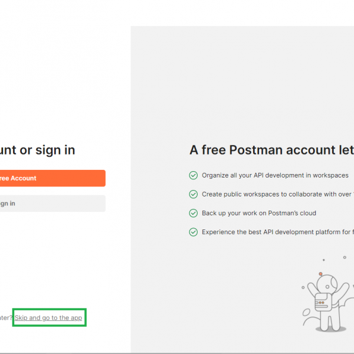Click the astronaut's backpack with orange dots
The width and height of the screenshot is (354, 354).
[x=323, y=301]
